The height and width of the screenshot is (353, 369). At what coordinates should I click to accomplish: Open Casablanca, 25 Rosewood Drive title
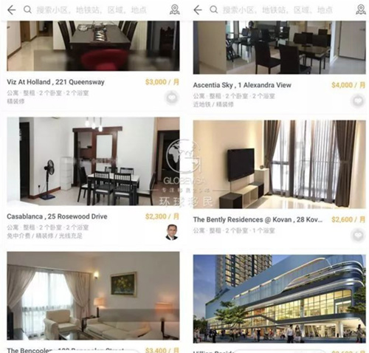[57, 216]
